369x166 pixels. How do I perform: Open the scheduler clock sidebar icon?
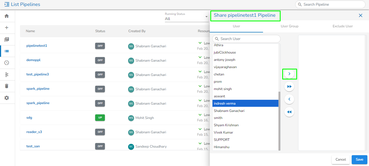pos(7,63)
